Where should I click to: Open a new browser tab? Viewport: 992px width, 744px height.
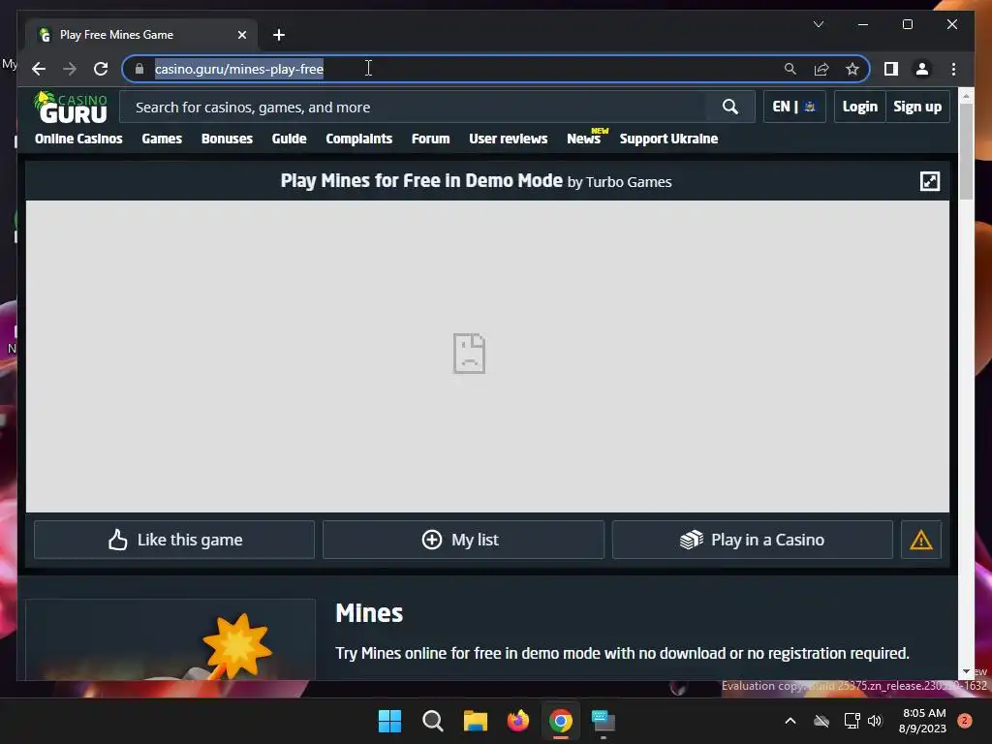pos(279,35)
